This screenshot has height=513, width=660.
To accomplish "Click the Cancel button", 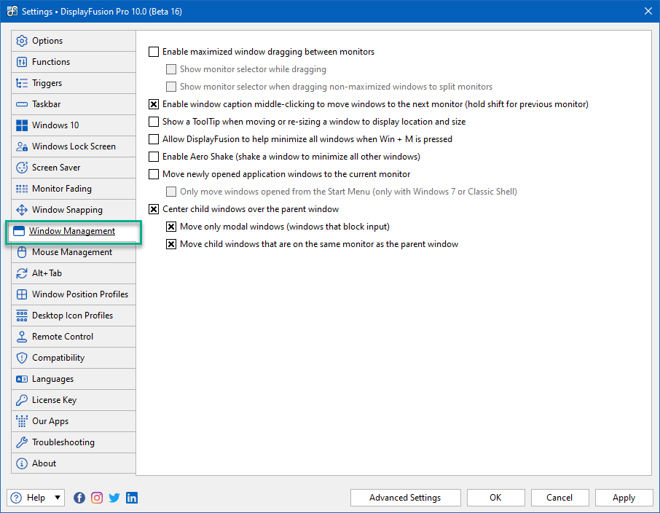I will pos(559,498).
